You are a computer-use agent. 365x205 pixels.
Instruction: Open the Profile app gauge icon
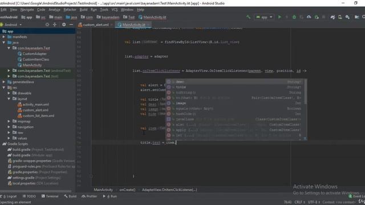(x=309, y=17)
